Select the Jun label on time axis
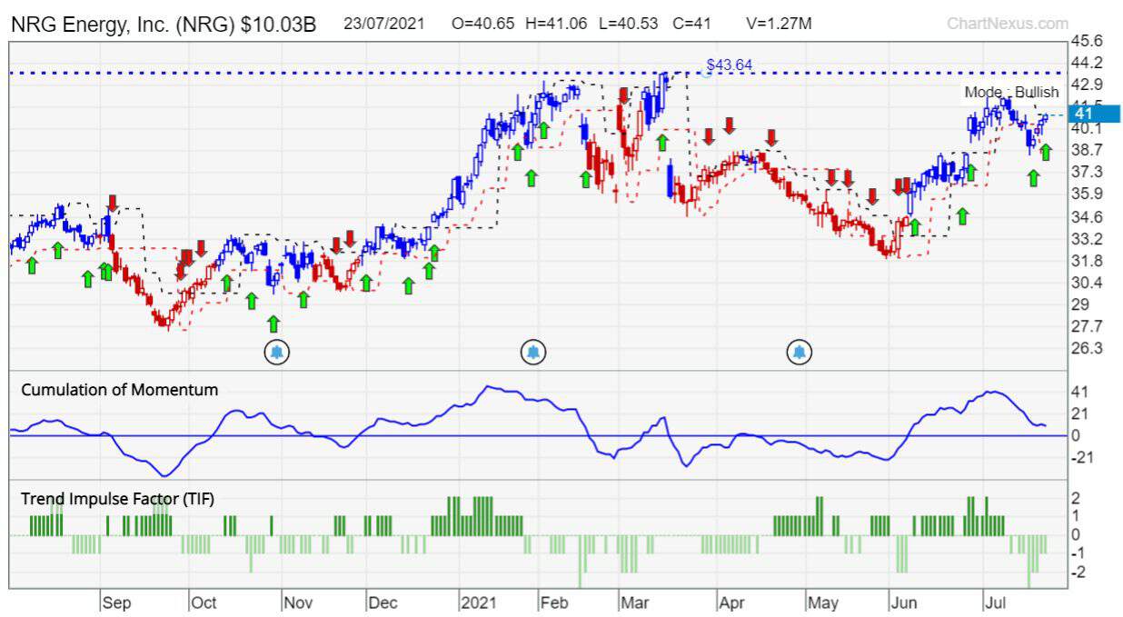This screenshot has width=1123, height=617. pyautogui.click(x=904, y=602)
